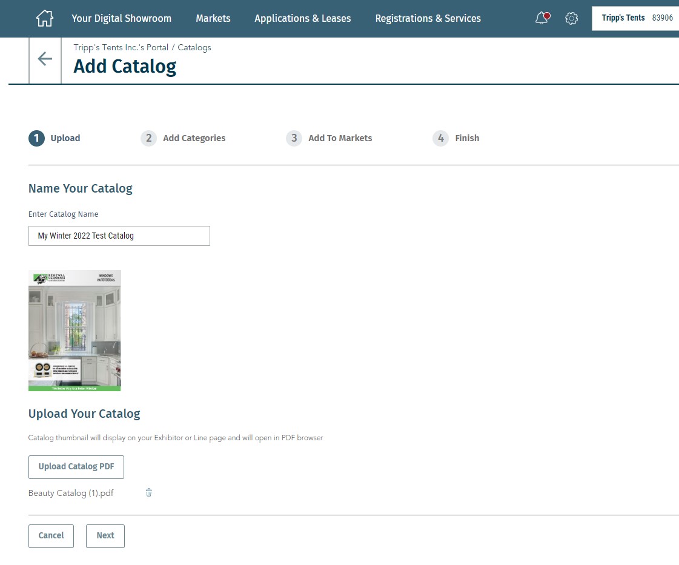The width and height of the screenshot is (679, 565).
Task: Click the back arrow beside Add Catalog
Action: pyautogui.click(x=45, y=59)
